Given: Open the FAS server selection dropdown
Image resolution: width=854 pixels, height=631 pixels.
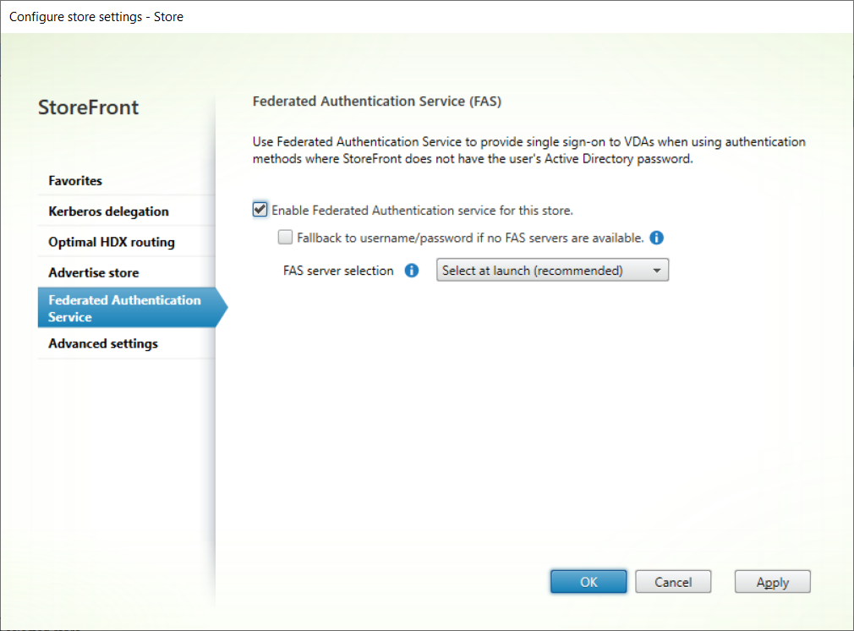Looking at the screenshot, I should [552, 269].
